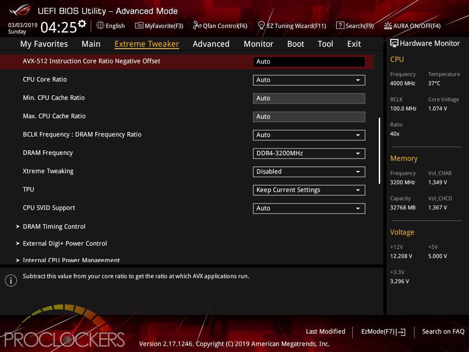The image size is (469, 352).
Task: Click the MyFavorite list icon
Action: 139,26
